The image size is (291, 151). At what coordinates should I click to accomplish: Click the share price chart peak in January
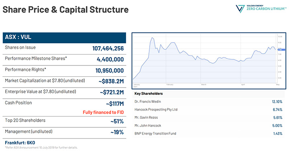[152, 38]
